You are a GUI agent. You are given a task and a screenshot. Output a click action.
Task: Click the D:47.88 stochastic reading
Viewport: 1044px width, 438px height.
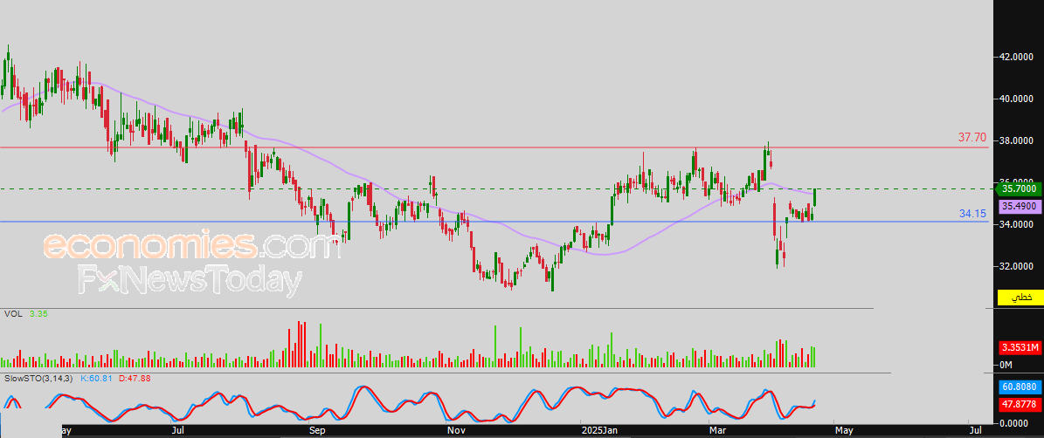coord(133,378)
